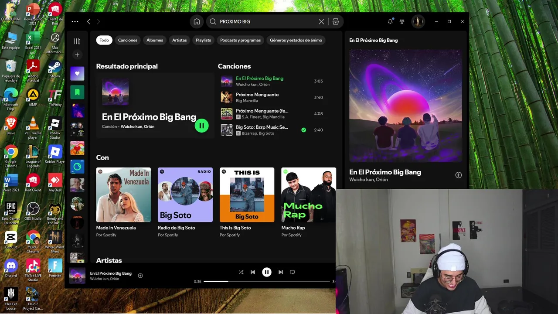The width and height of the screenshot is (558, 314).
Task: Open Spotify Home
Action: coord(197,21)
